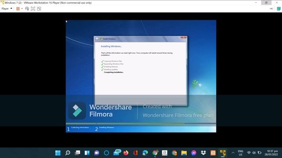
Task: Open Messenger from the taskbar
Action: pyautogui.click(x=194, y=153)
